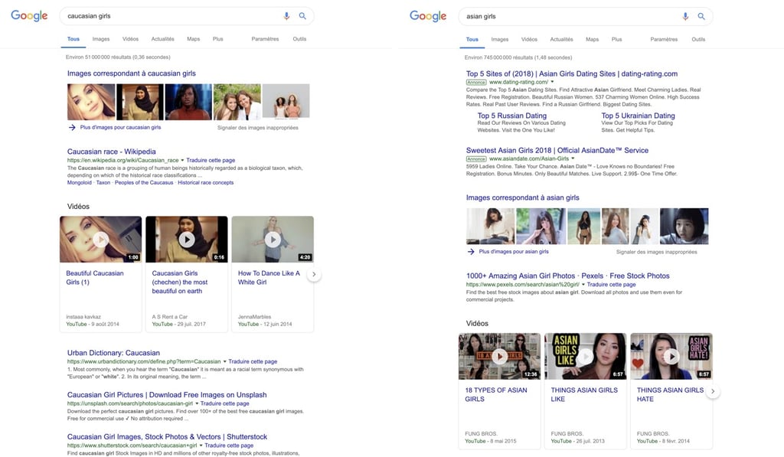Viewport: 784px width, 457px height.
Task: Open the Urban Dictionary: Caucasian result
Action: pos(113,353)
